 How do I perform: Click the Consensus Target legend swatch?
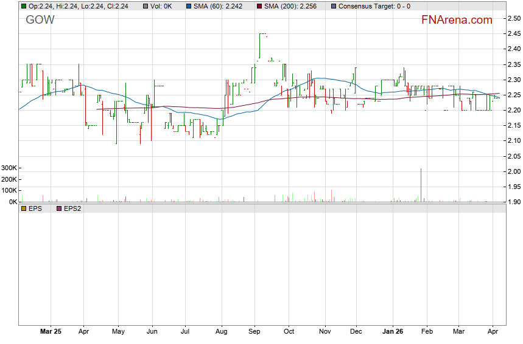[333, 6]
